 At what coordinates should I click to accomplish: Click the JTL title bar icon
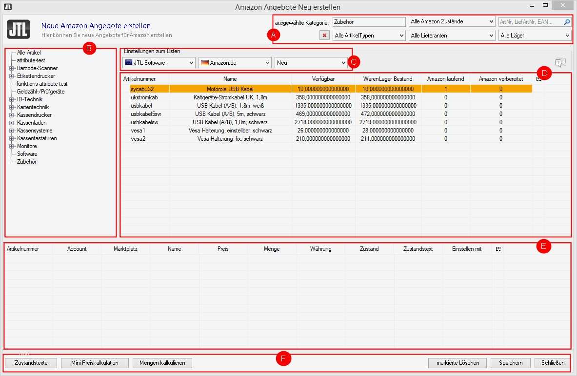click(x=8, y=7)
